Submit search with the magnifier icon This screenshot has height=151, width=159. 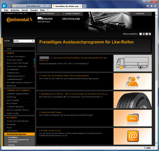click(x=33, y=41)
